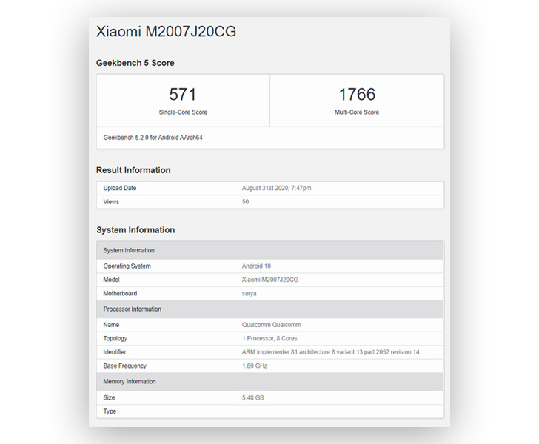Select the multi-core score 1766
Image resolution: width=539 pixels, height=444 pixels.
point(357,94)
